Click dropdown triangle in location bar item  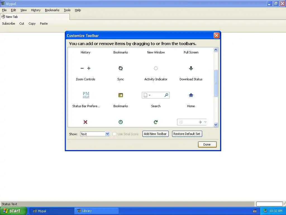[x=205, y=122]
